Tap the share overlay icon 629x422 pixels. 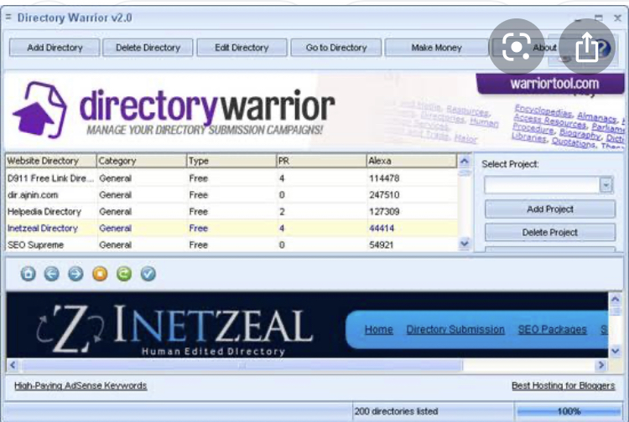point(587,46)
